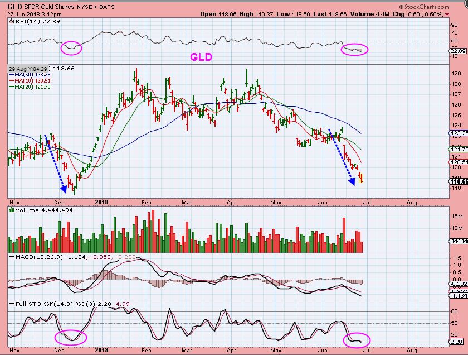The height and width of the screenshot is (355, 468).
Task: Click the red down-triangle beside the Chg value
Action: coord(447,15)
